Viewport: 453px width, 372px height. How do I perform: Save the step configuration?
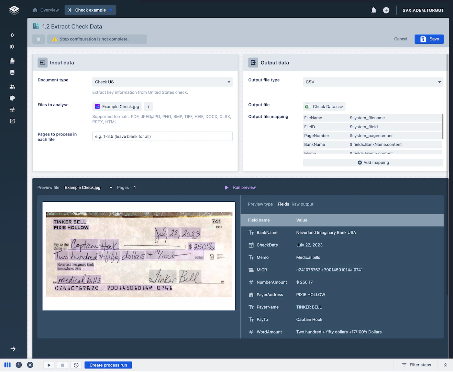coord(429,39)
